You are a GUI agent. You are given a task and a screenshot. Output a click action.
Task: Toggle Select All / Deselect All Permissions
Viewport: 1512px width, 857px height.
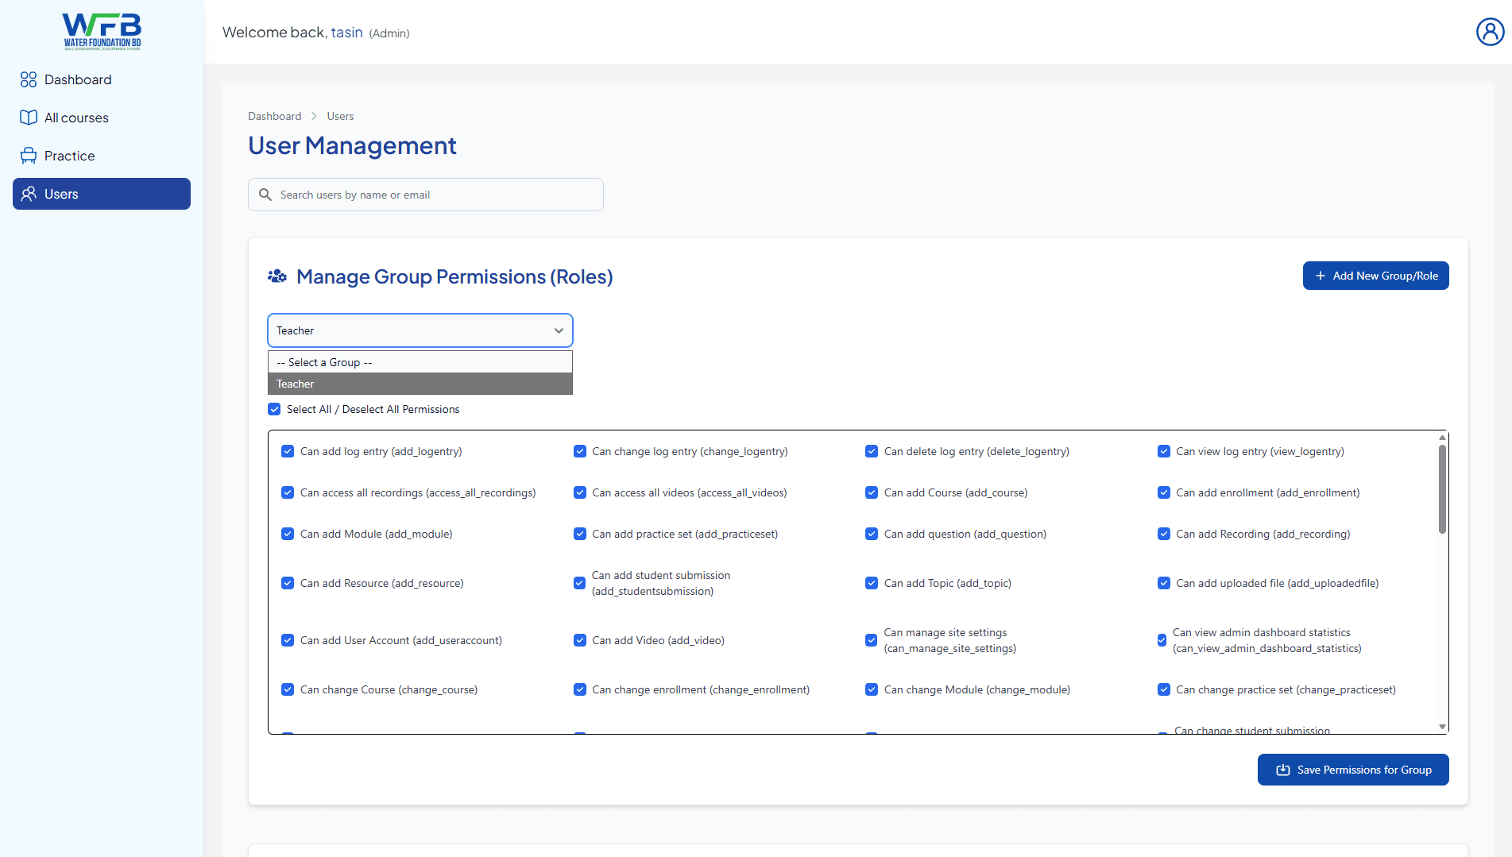click(x=274, y=409)
